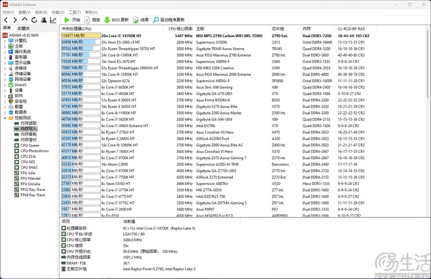Start the benchmark with 开始

point(72,19)
